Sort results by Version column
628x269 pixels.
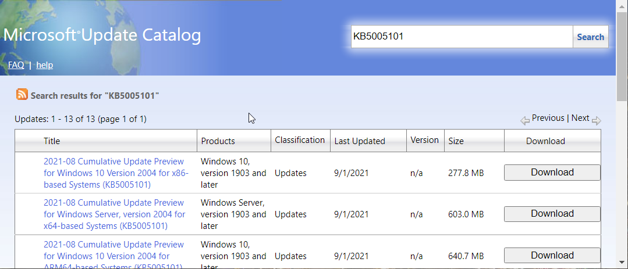[x=424, y=140]
